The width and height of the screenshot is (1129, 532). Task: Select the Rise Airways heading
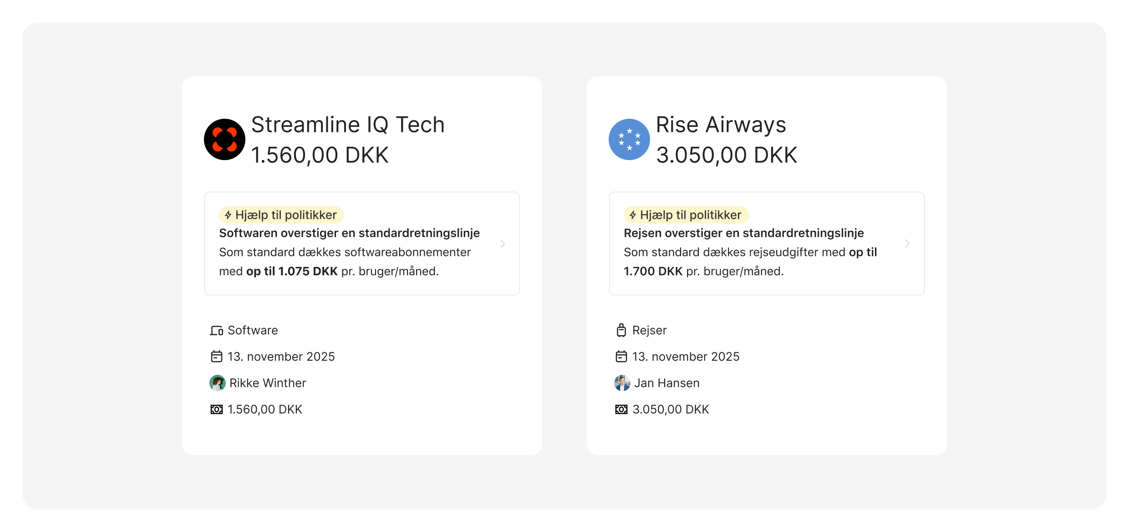721,125
